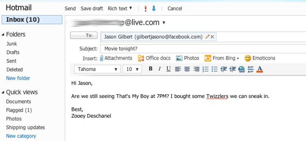Insert a horizontal line between text
Viewport: 306px width, 141px height.
click(251, 69)
